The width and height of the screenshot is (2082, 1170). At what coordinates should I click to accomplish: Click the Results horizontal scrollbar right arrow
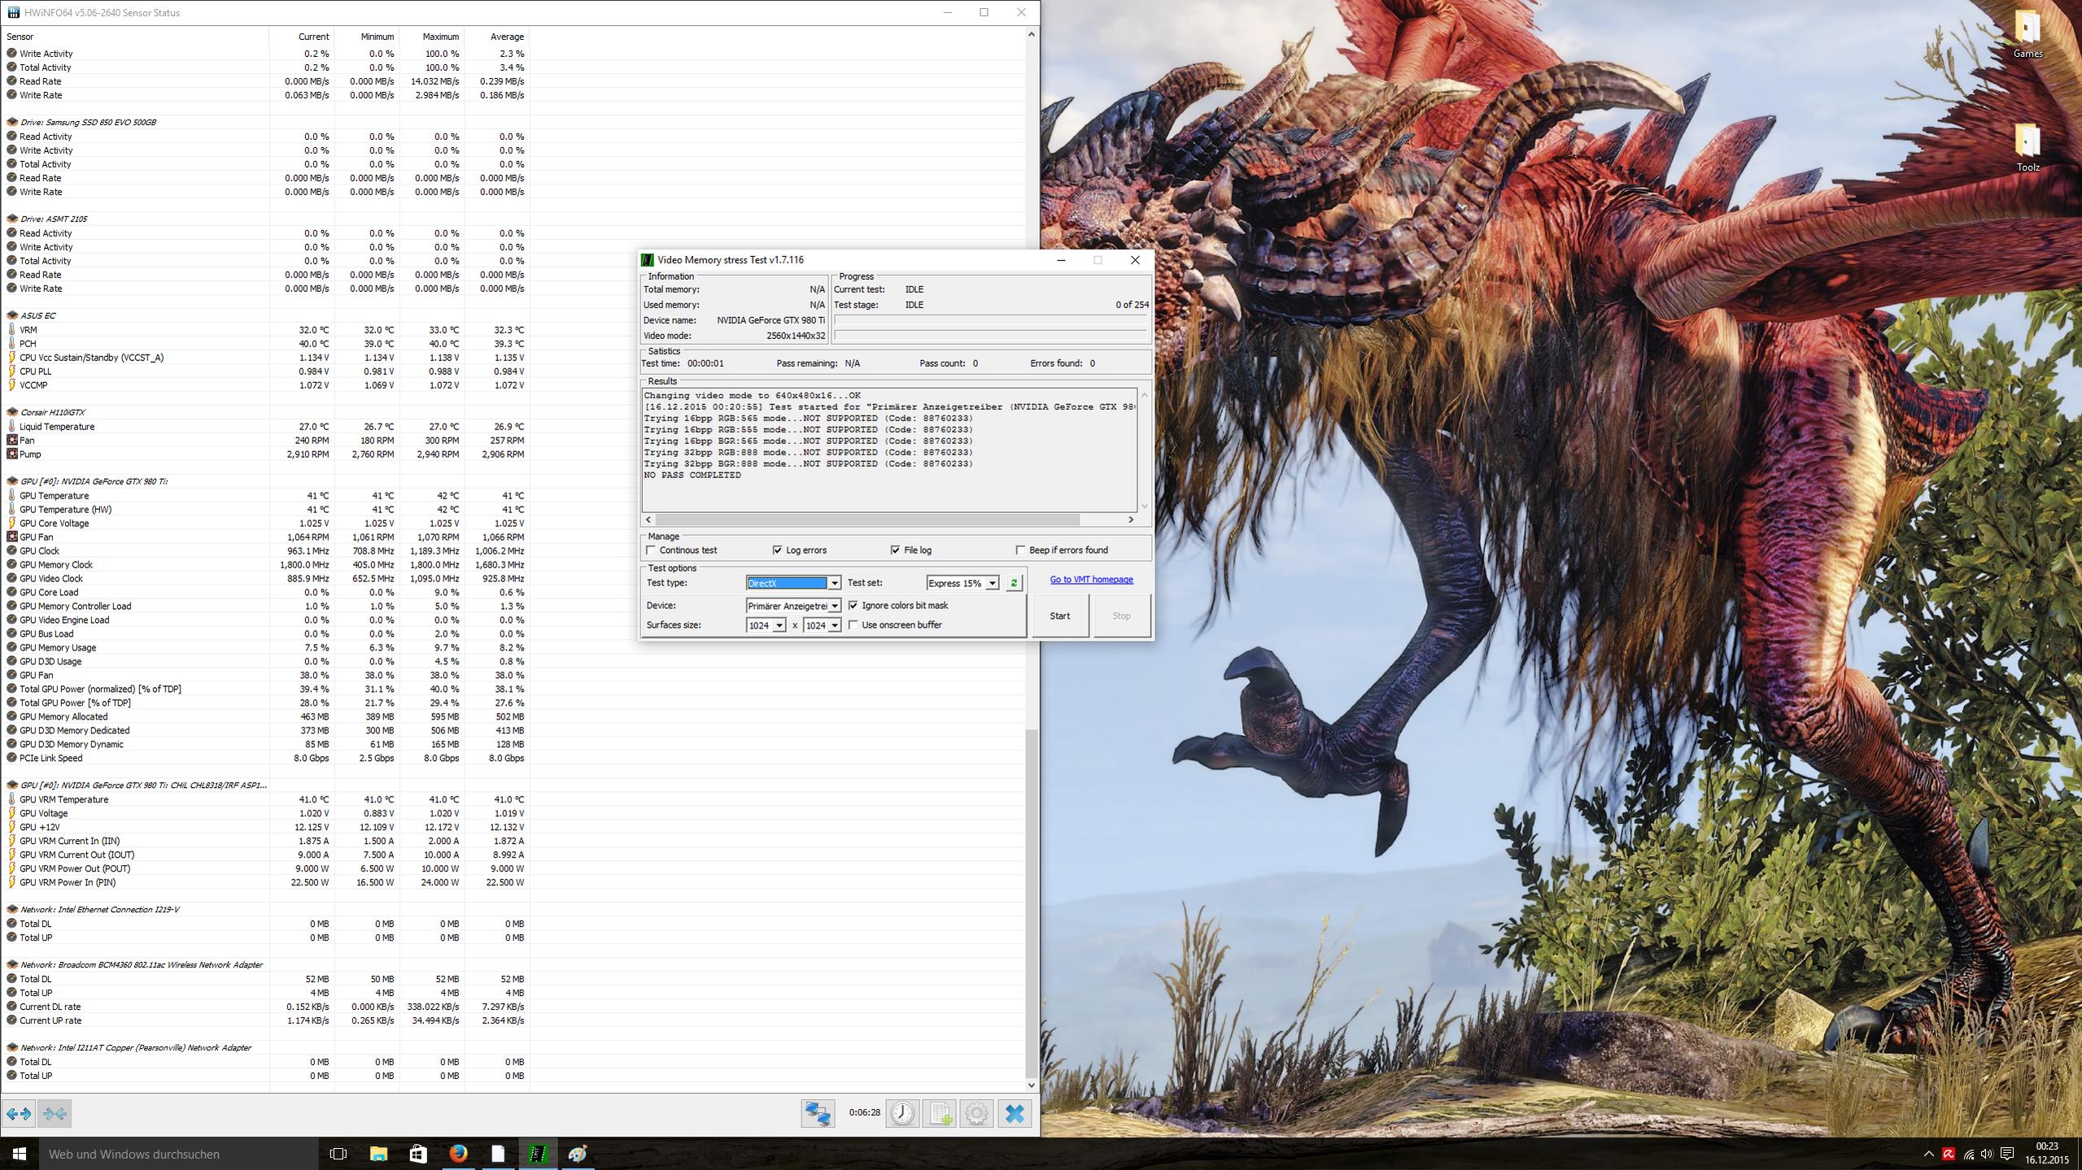point(1130,520)
